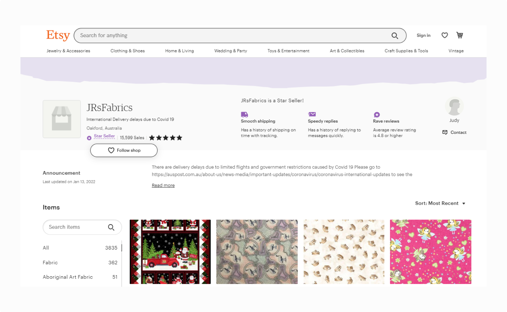
Task: Click the Smooth shipping truck icon
Action: click(x=244, y=114)
